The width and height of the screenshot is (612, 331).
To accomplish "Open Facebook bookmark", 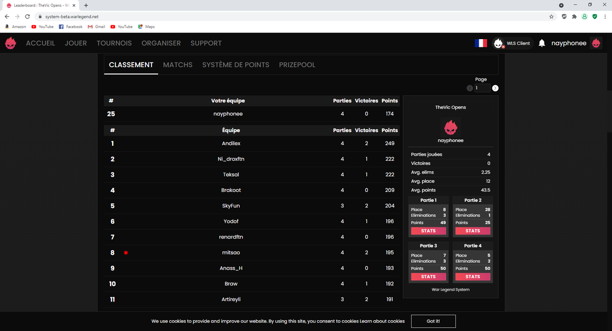I will pos(70,26).
